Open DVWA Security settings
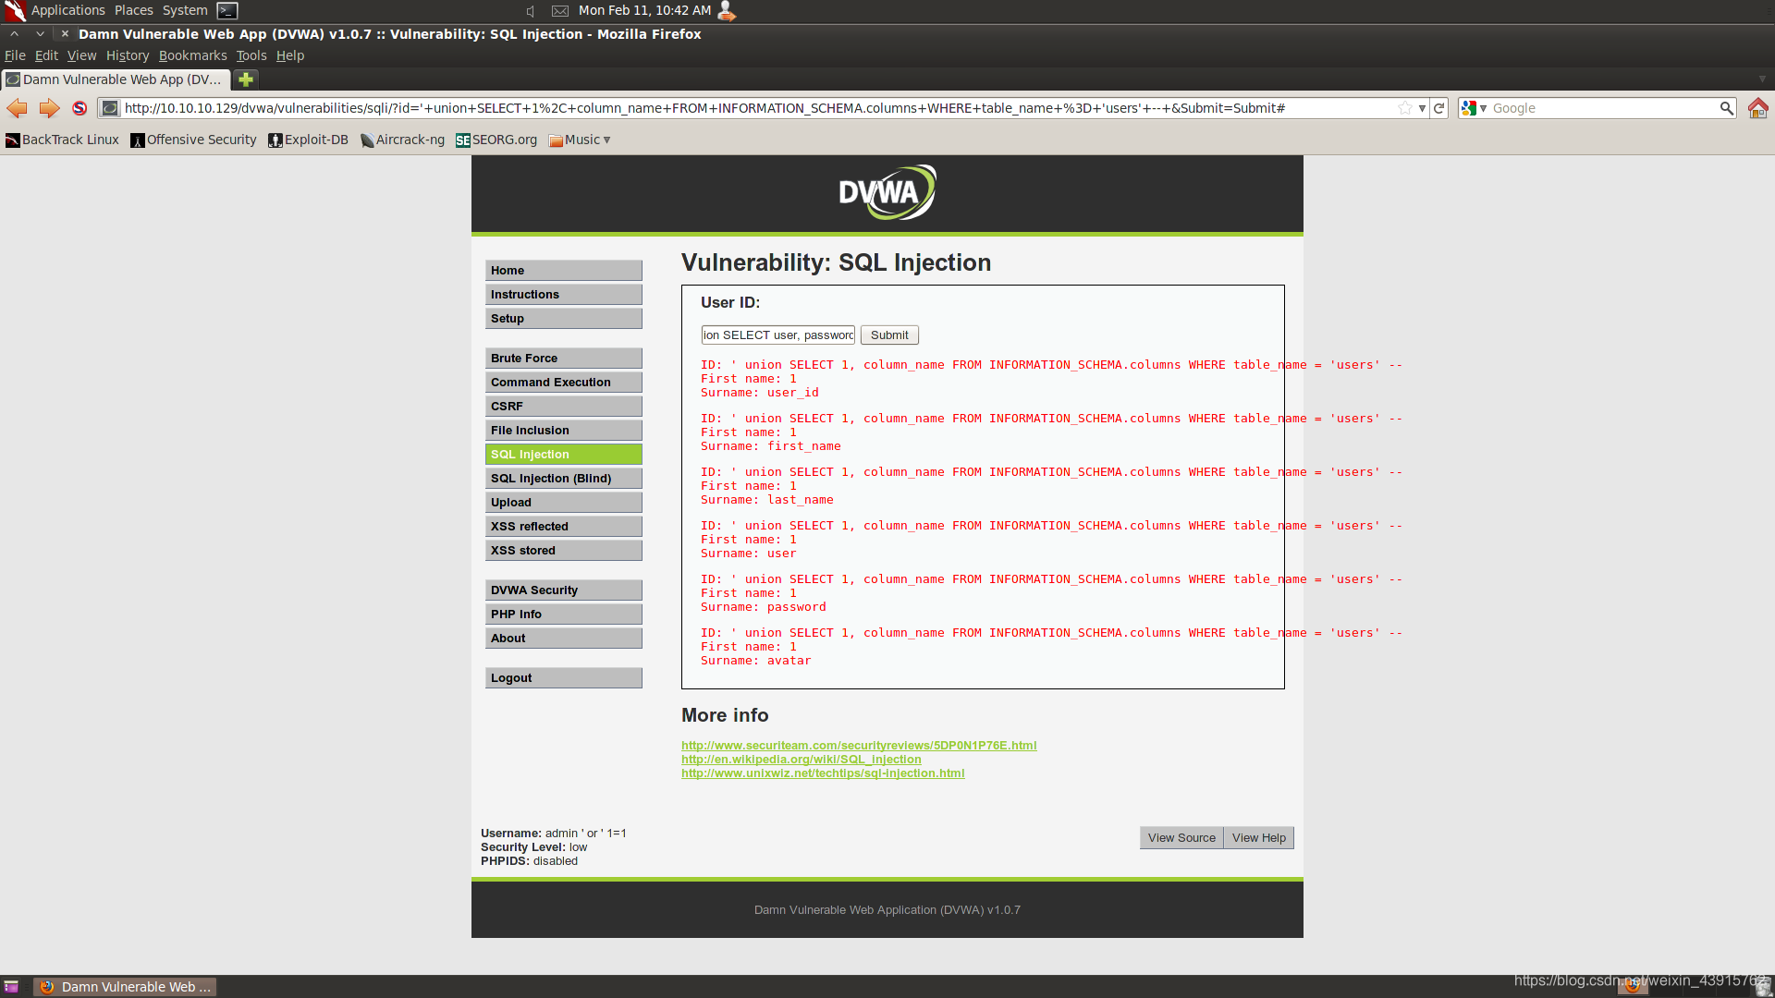1775x998 pixels. [x=564, y=590]
